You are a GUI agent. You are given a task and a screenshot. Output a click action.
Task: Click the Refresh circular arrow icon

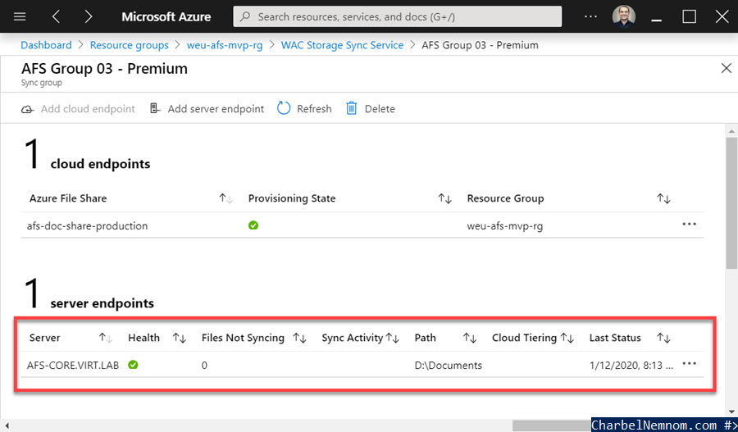284,109
